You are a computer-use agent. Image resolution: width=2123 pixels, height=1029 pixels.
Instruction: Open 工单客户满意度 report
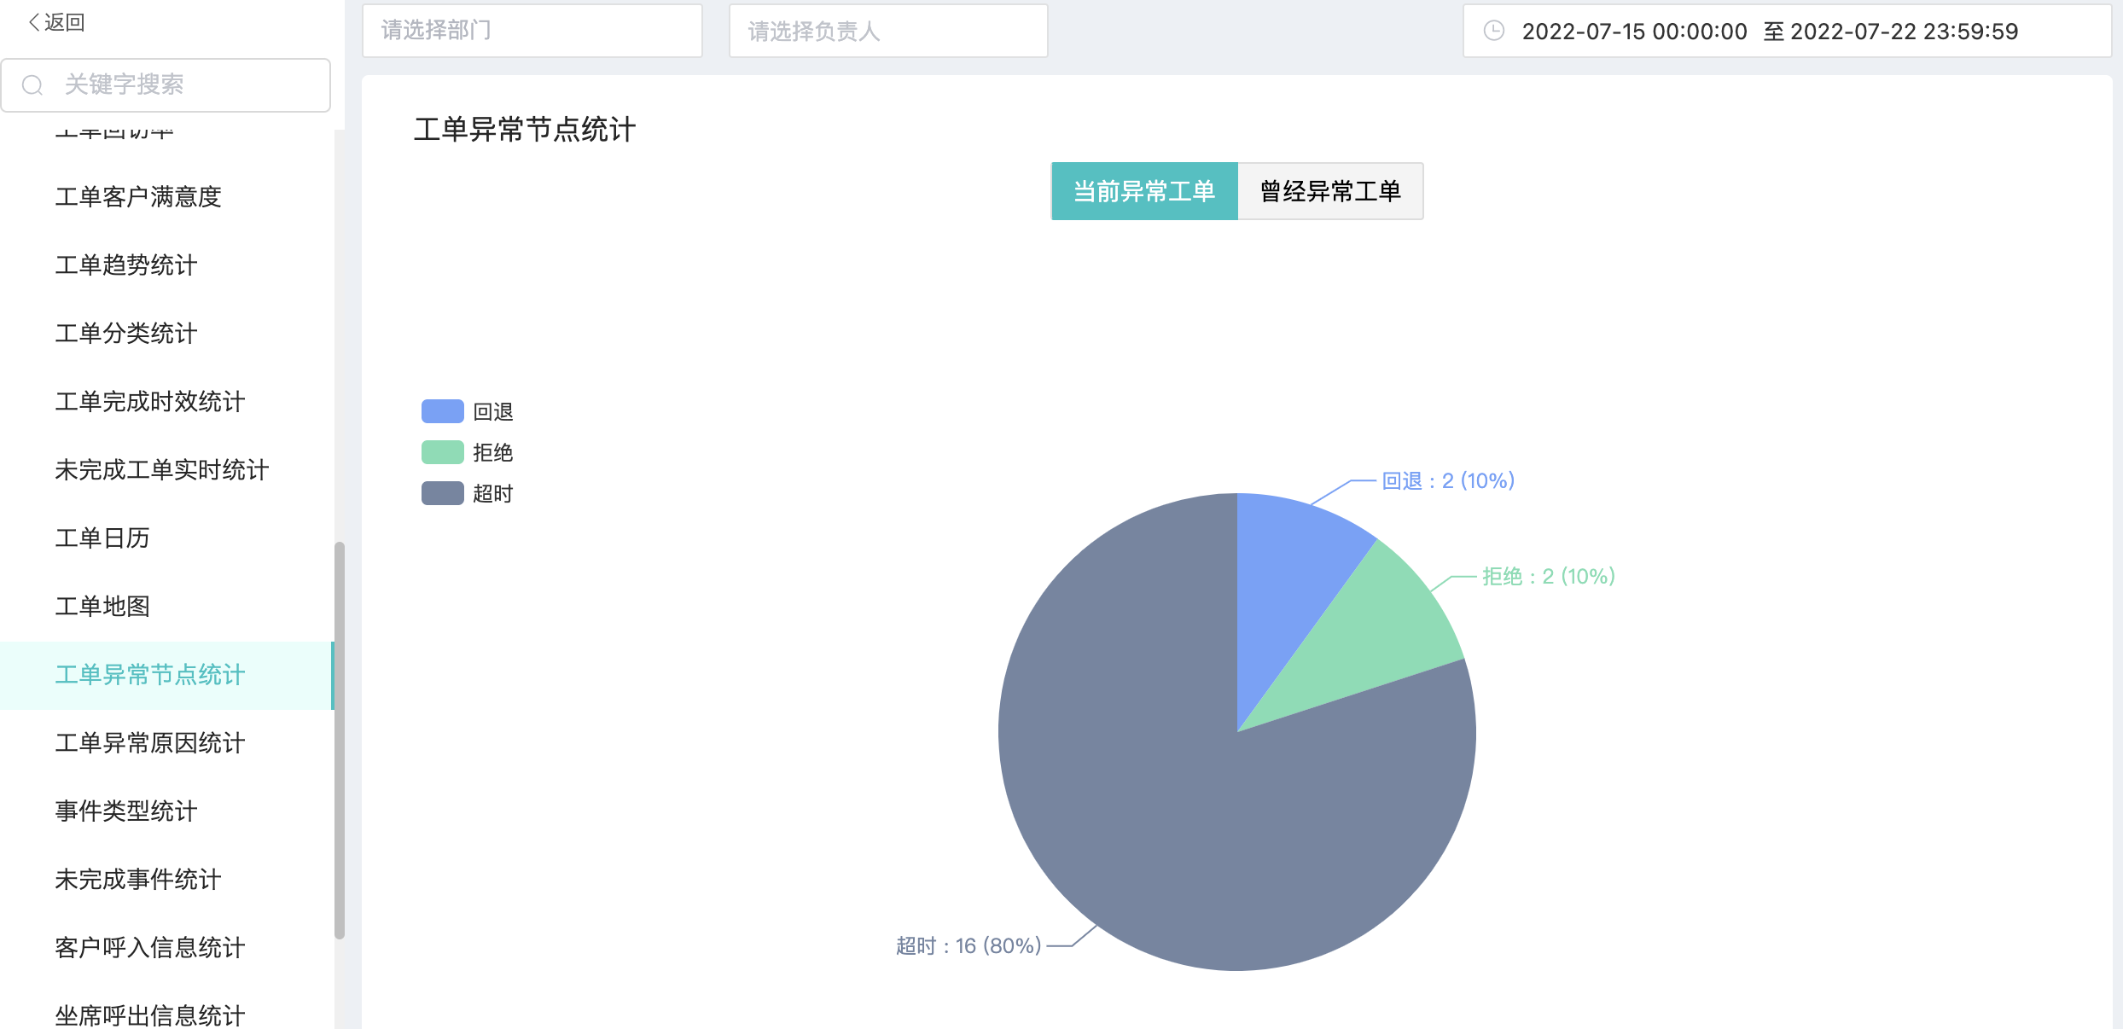point(166,197)
